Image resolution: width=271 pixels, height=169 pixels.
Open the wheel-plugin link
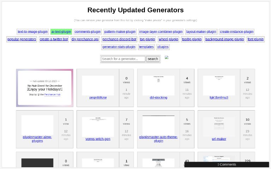click(168, 39)
